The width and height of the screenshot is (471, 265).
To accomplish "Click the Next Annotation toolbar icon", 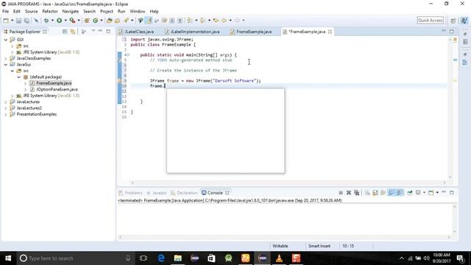I will [189, 21].
